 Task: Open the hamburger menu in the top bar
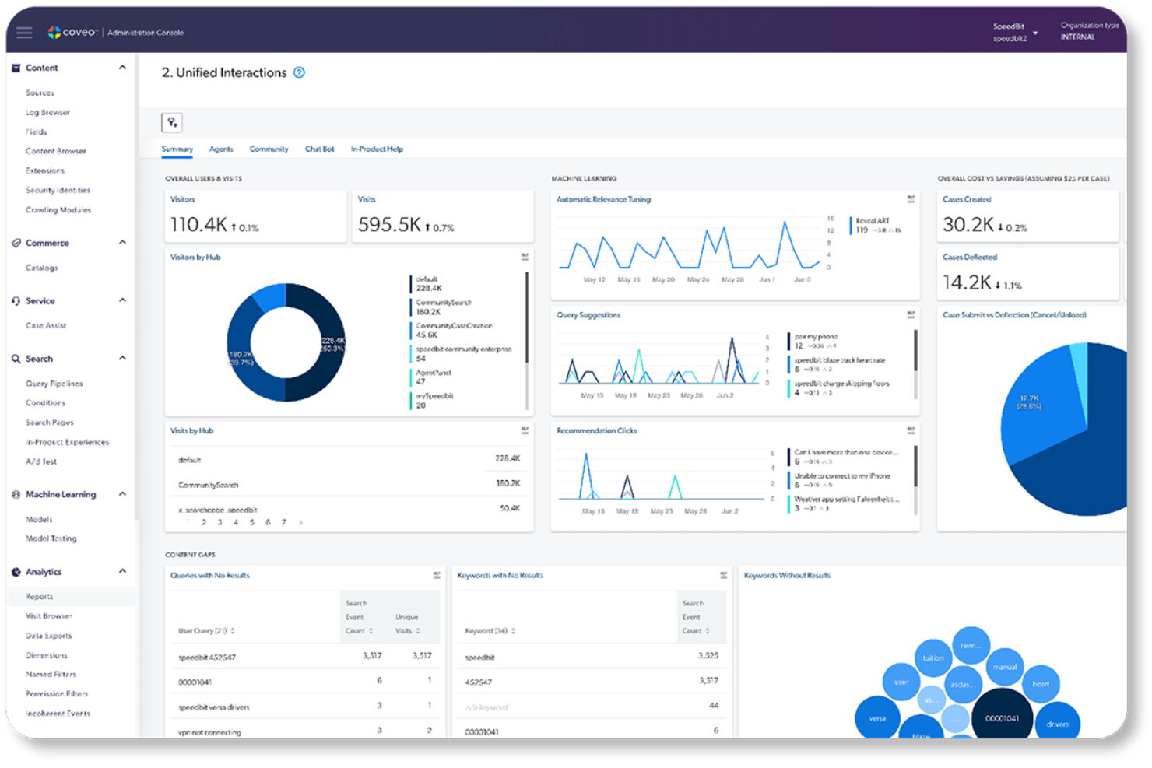pyautogui.click(x=23, y=32)
